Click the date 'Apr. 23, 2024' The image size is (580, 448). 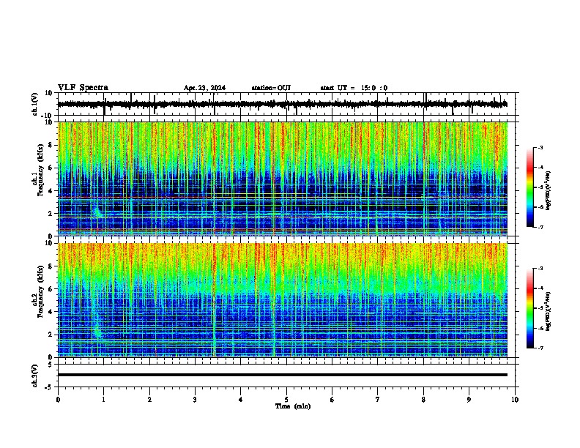pos(204,88)
